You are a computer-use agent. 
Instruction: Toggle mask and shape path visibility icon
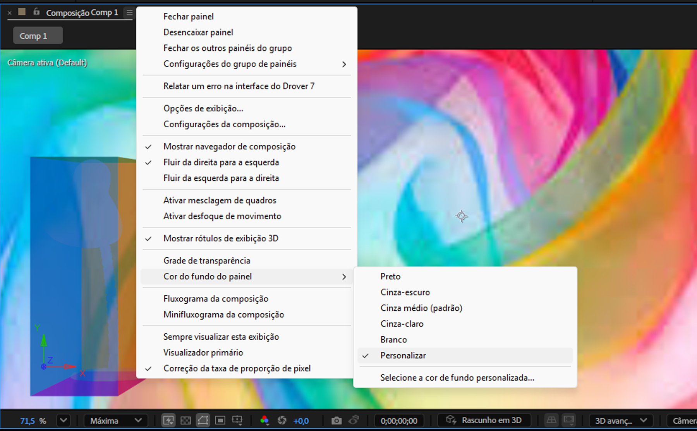(203, 421)
